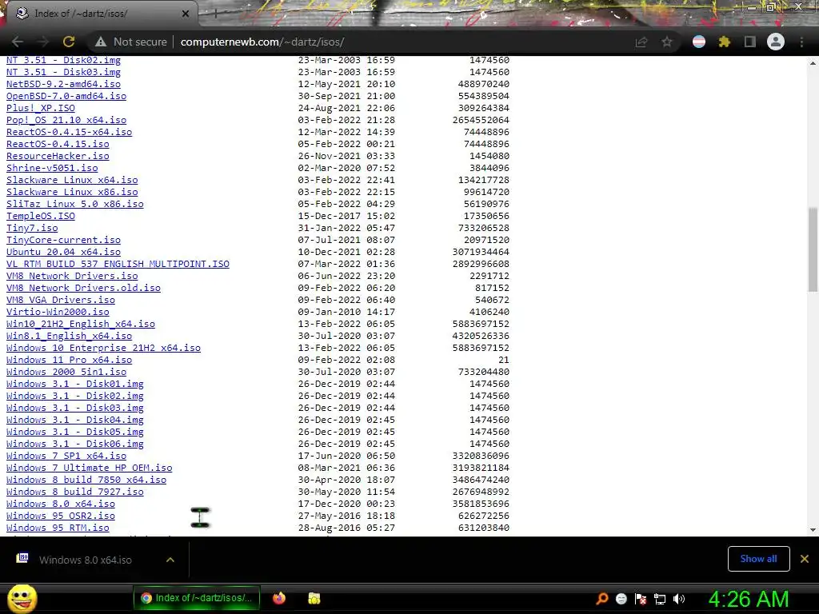The image size is (819, 614).
Task: Open a new tab with plus button
Action: tap(215, 14)
